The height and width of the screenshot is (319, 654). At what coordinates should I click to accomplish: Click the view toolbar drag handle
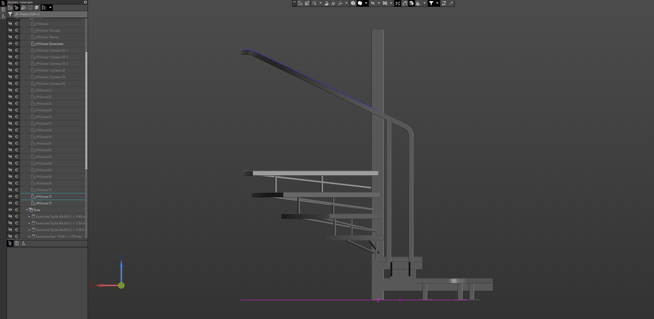point(294,3)
